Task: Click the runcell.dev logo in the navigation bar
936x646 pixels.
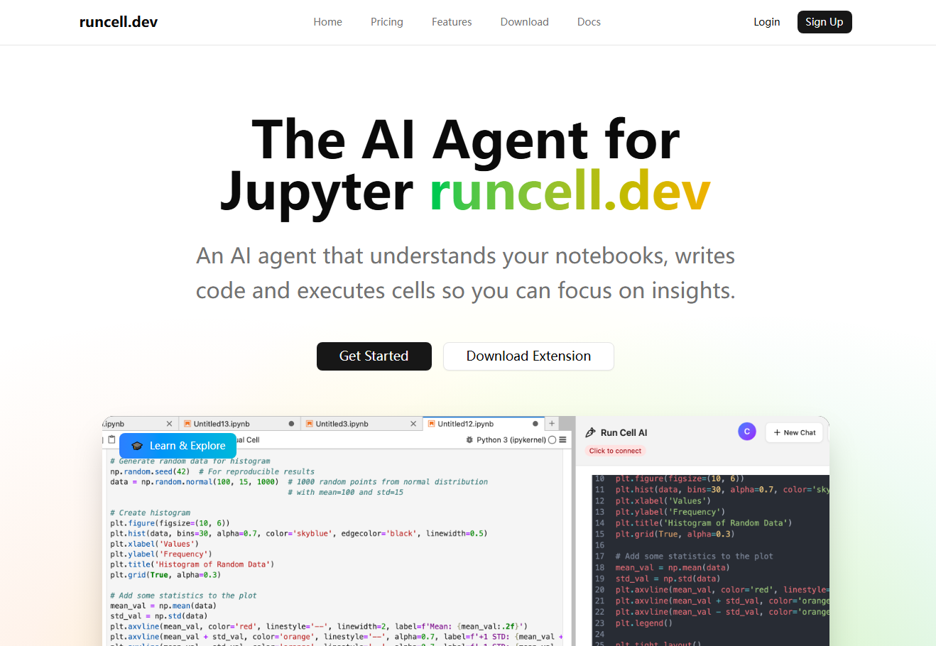Action: 119,22
